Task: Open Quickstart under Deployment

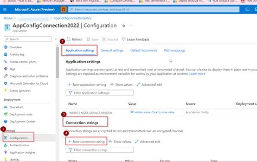Action: 16,107
